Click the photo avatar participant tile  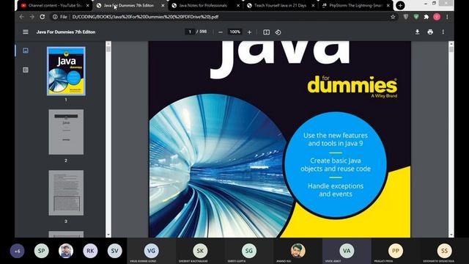pos(298,251)
